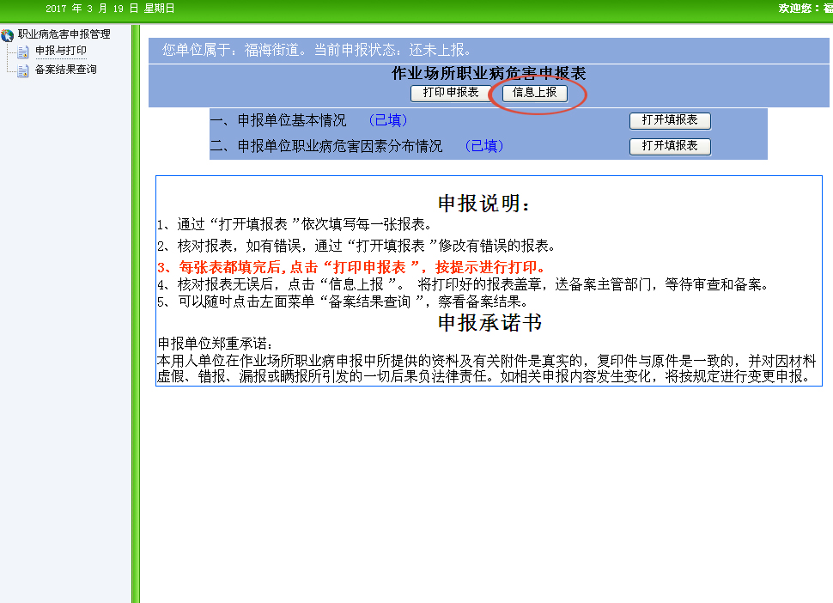Open the 备案结果查询 tree item
This screenshot has height=603, width=833.
point(66,70)
